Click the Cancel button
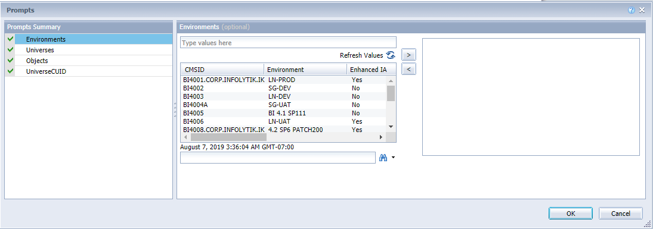Screen dimensions: 653x229 coord(621,213)
